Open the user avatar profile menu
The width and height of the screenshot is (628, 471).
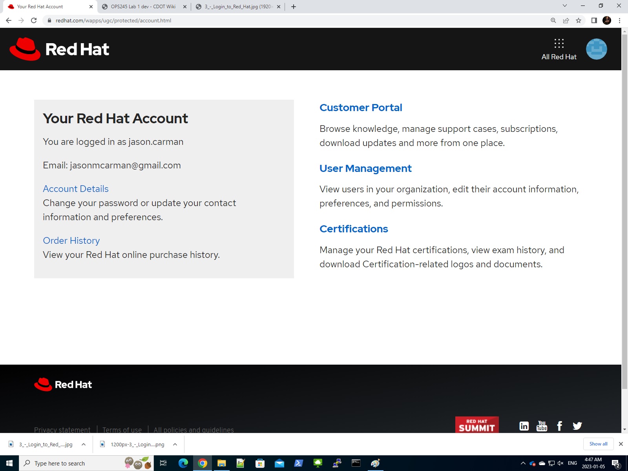coord(596,49)
